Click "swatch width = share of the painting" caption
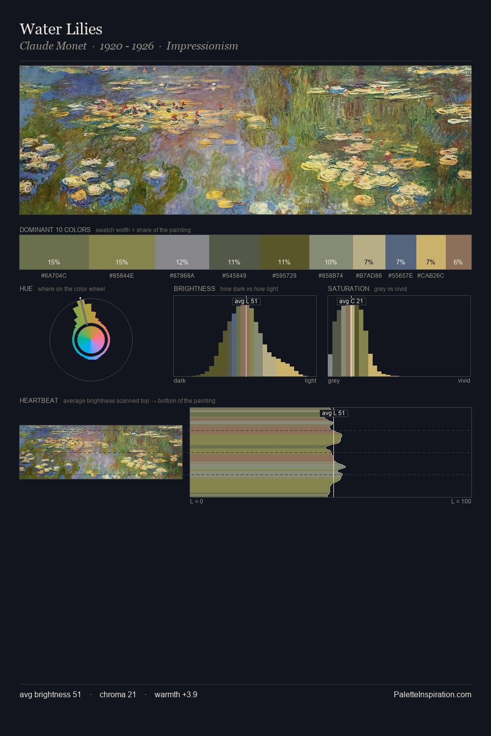 click(143, 230)
